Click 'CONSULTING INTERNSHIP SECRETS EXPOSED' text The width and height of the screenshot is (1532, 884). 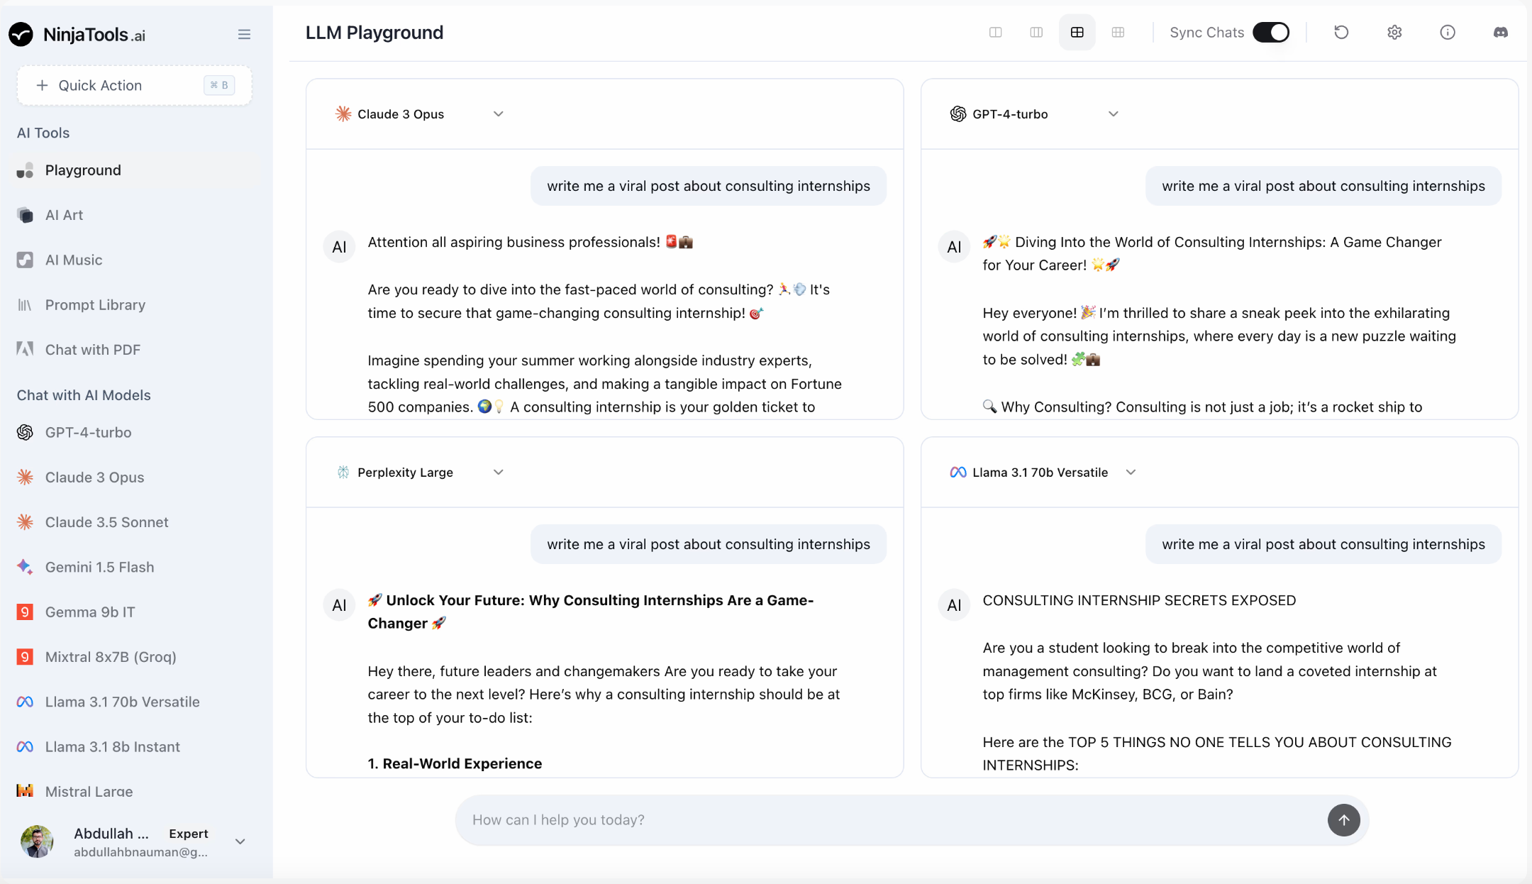1139,600
